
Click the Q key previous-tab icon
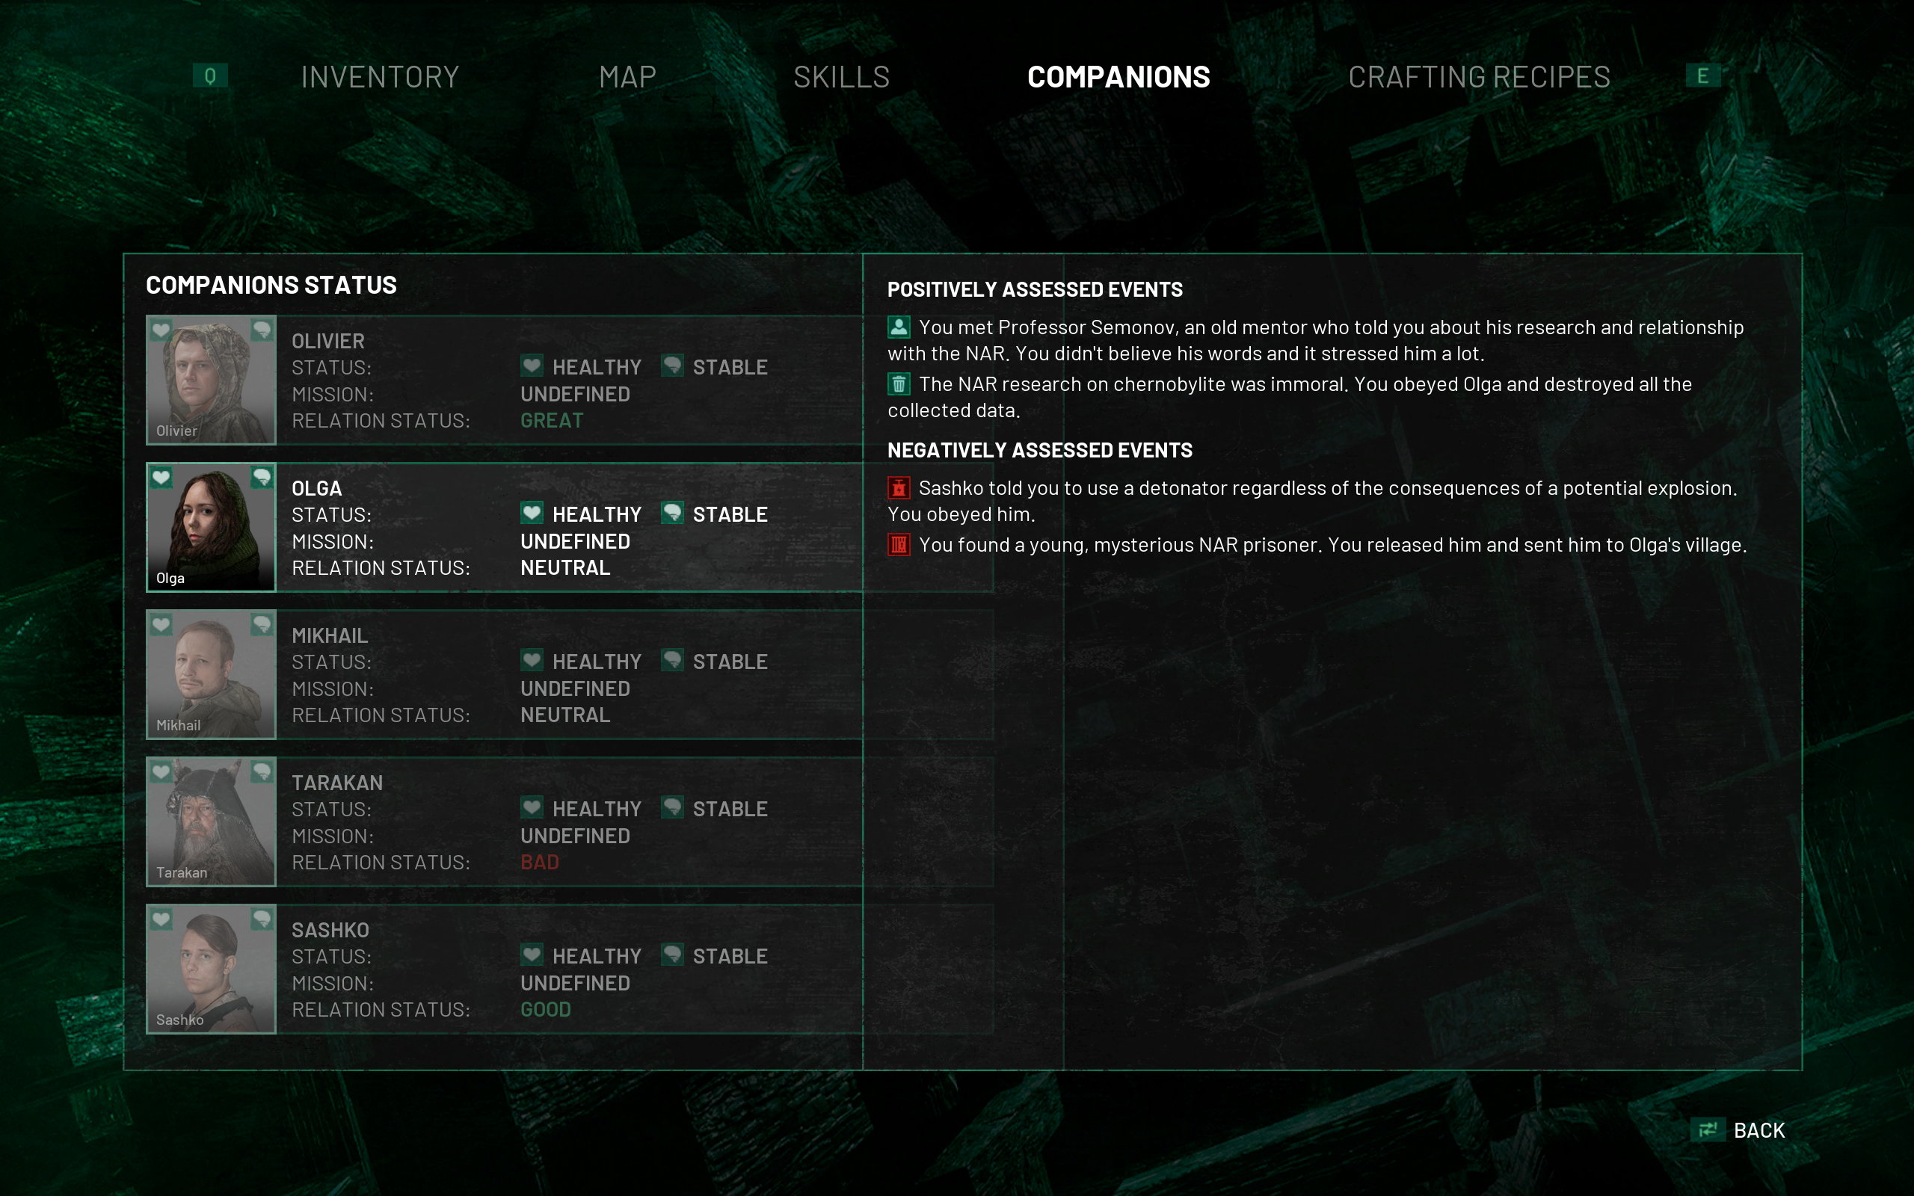209,76
